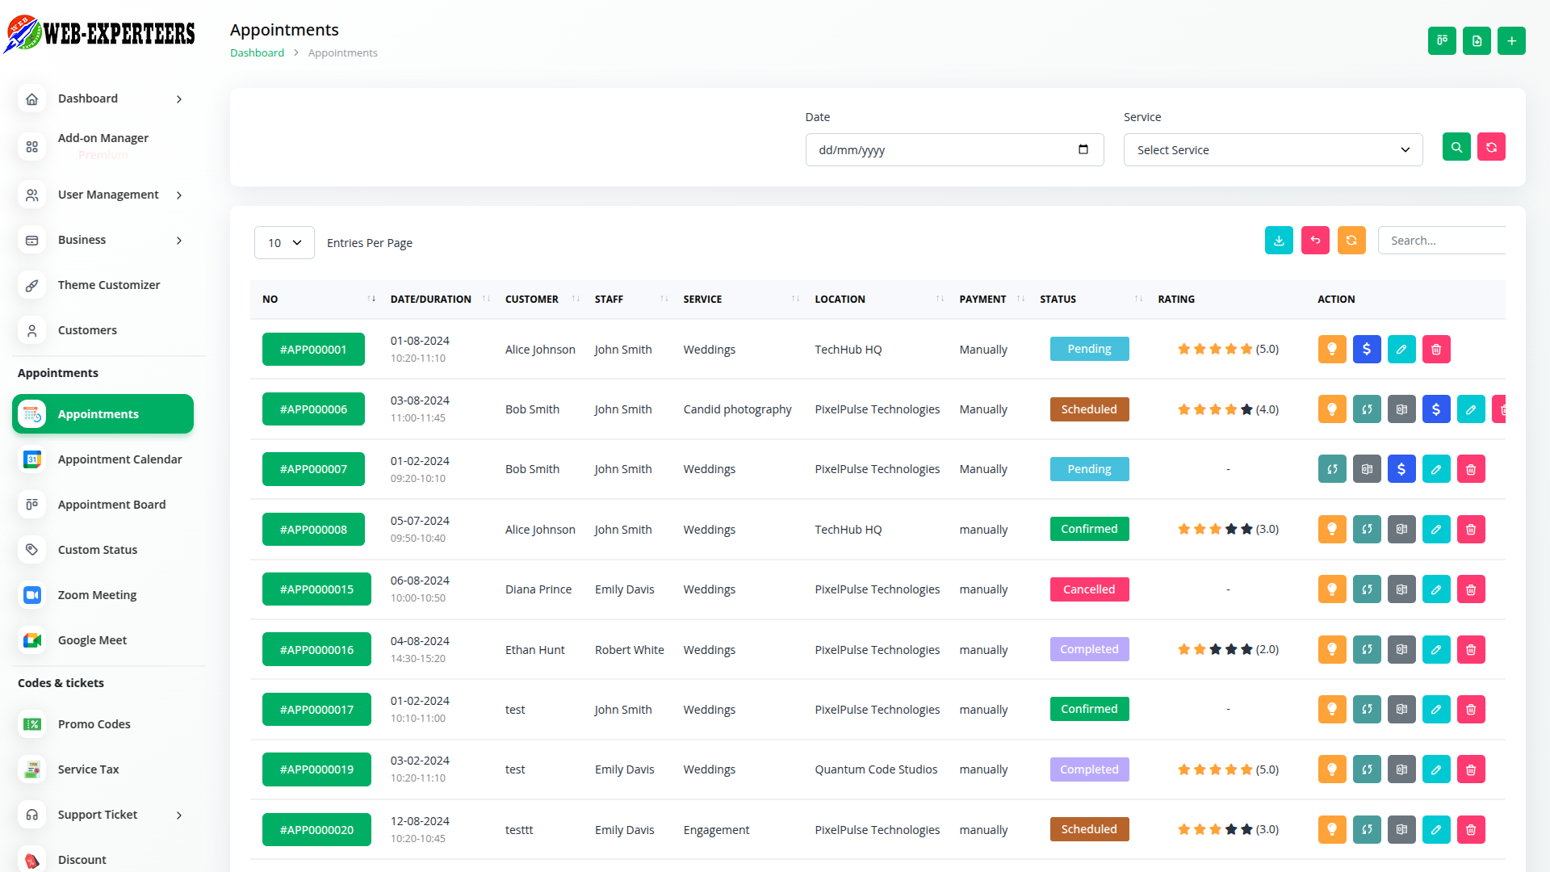Open Appointment Calendar in the sidebar

119,459
